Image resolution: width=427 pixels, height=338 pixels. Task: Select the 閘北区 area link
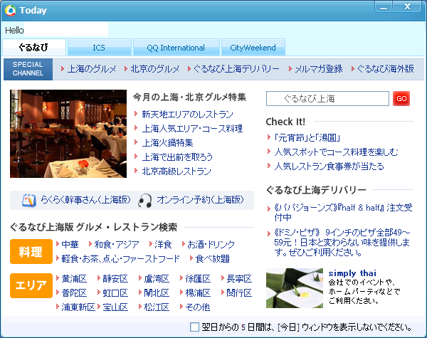pos(157,292)
